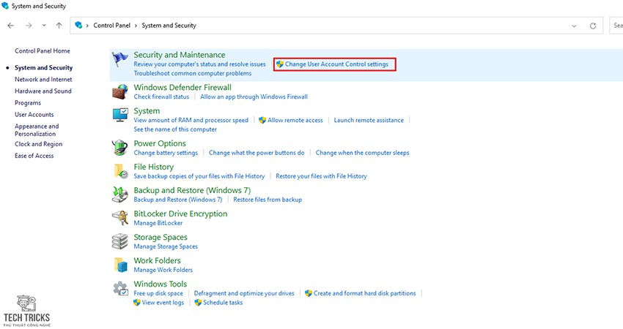Screen dimensions: 623x329
Task: Open Clock and Region category
Action: point(39,144)
